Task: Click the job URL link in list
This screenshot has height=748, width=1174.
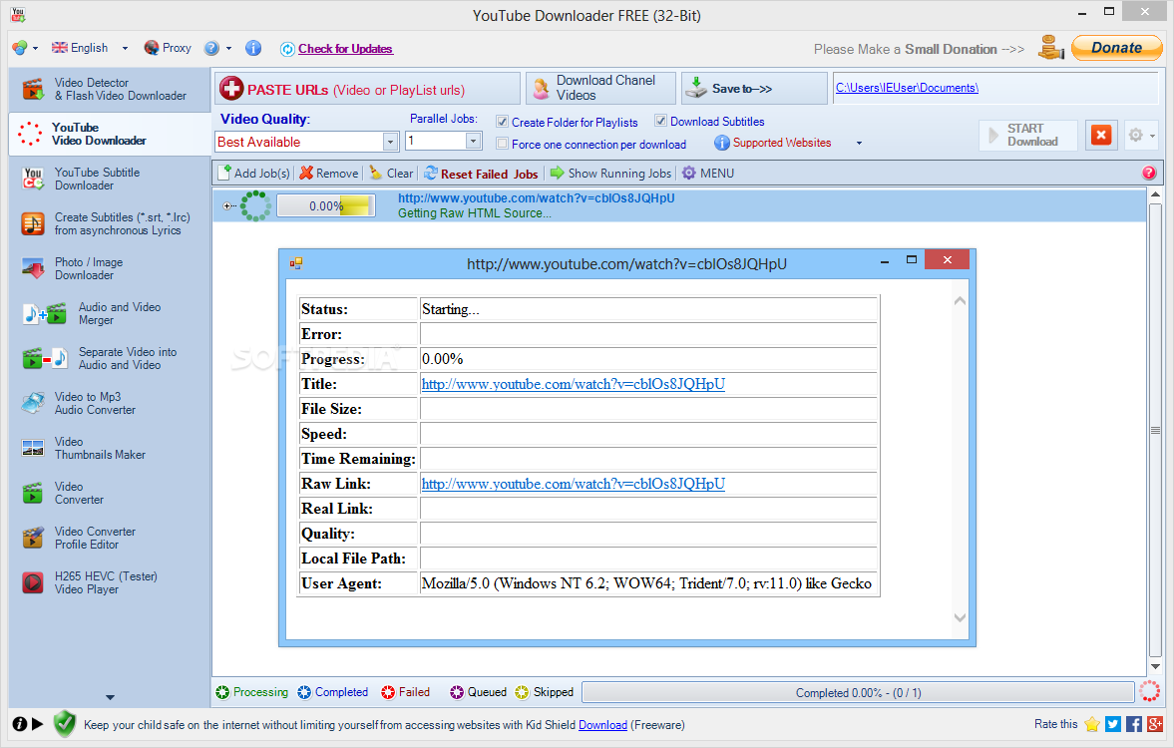Action: tap(536, 198)
